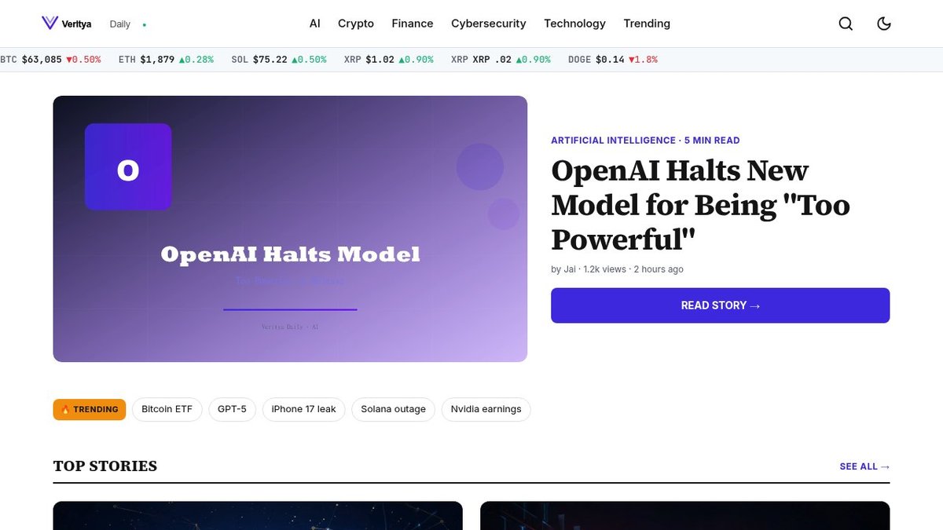Select Cybersecurity in top navigation

click(x=489, y=24)
